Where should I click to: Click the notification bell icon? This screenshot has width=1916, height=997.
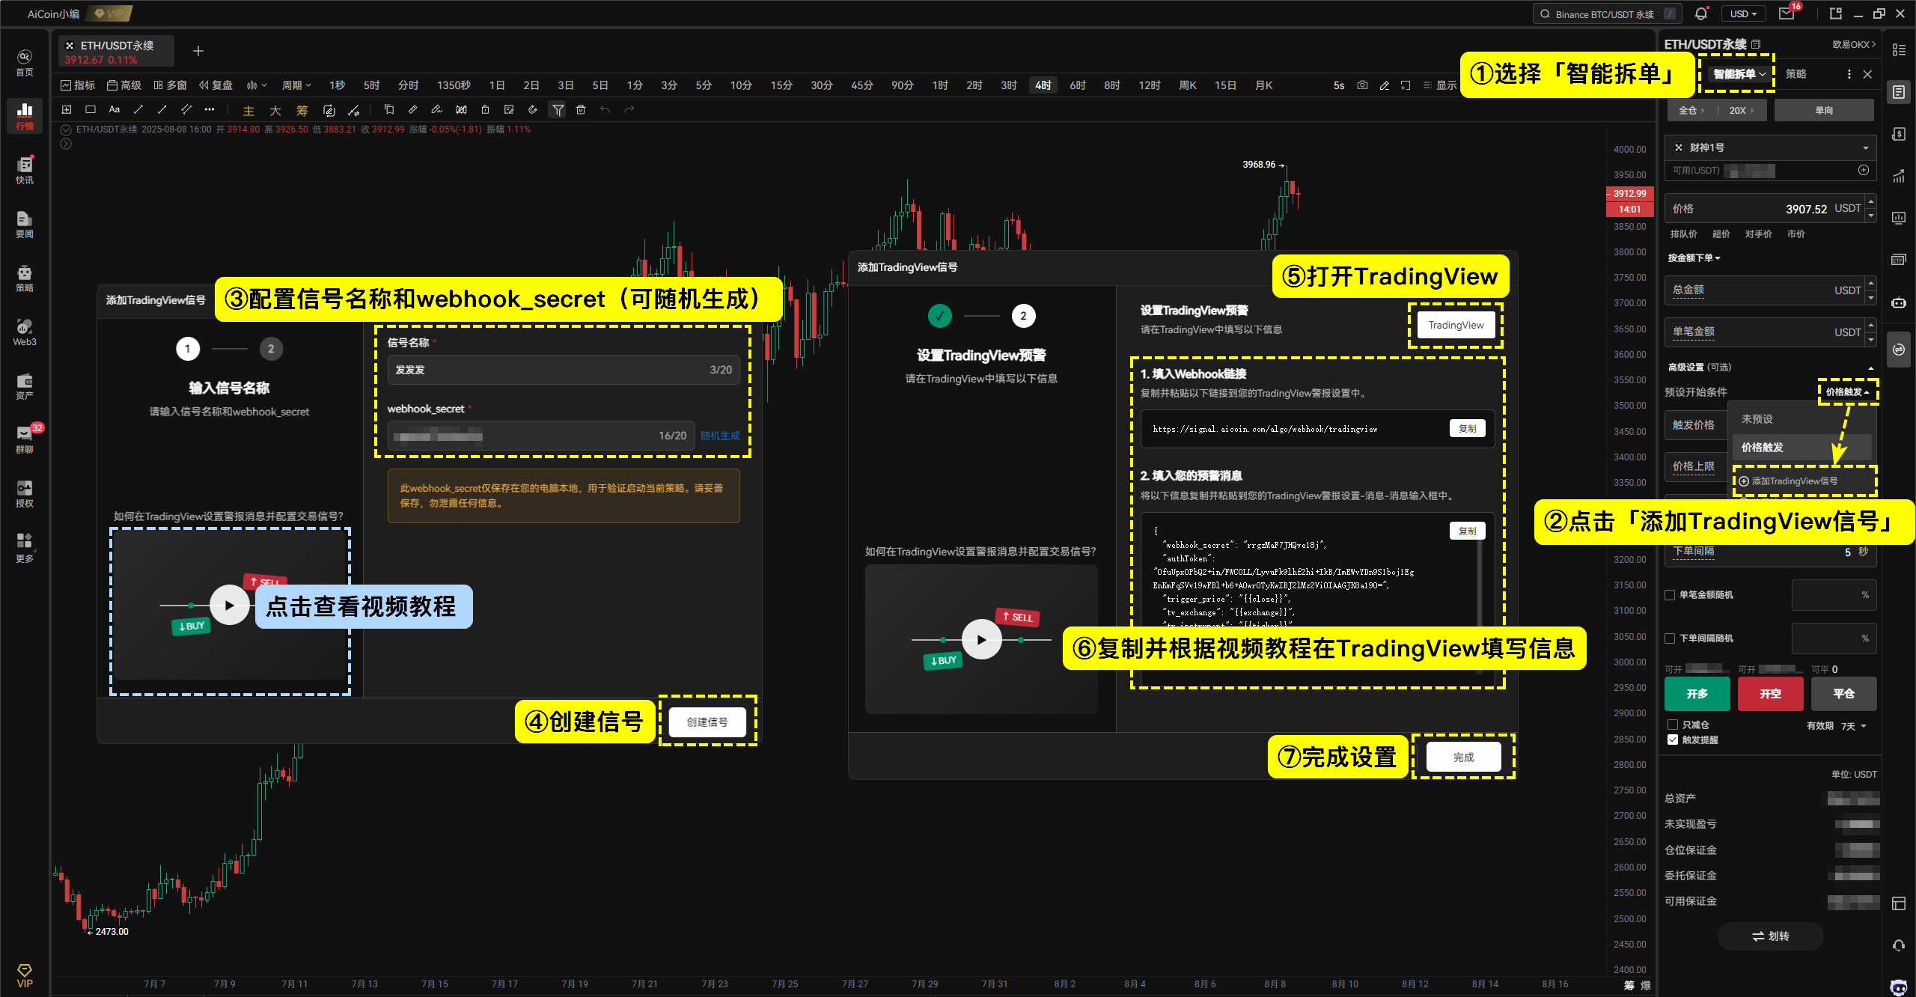(1701, 13)
